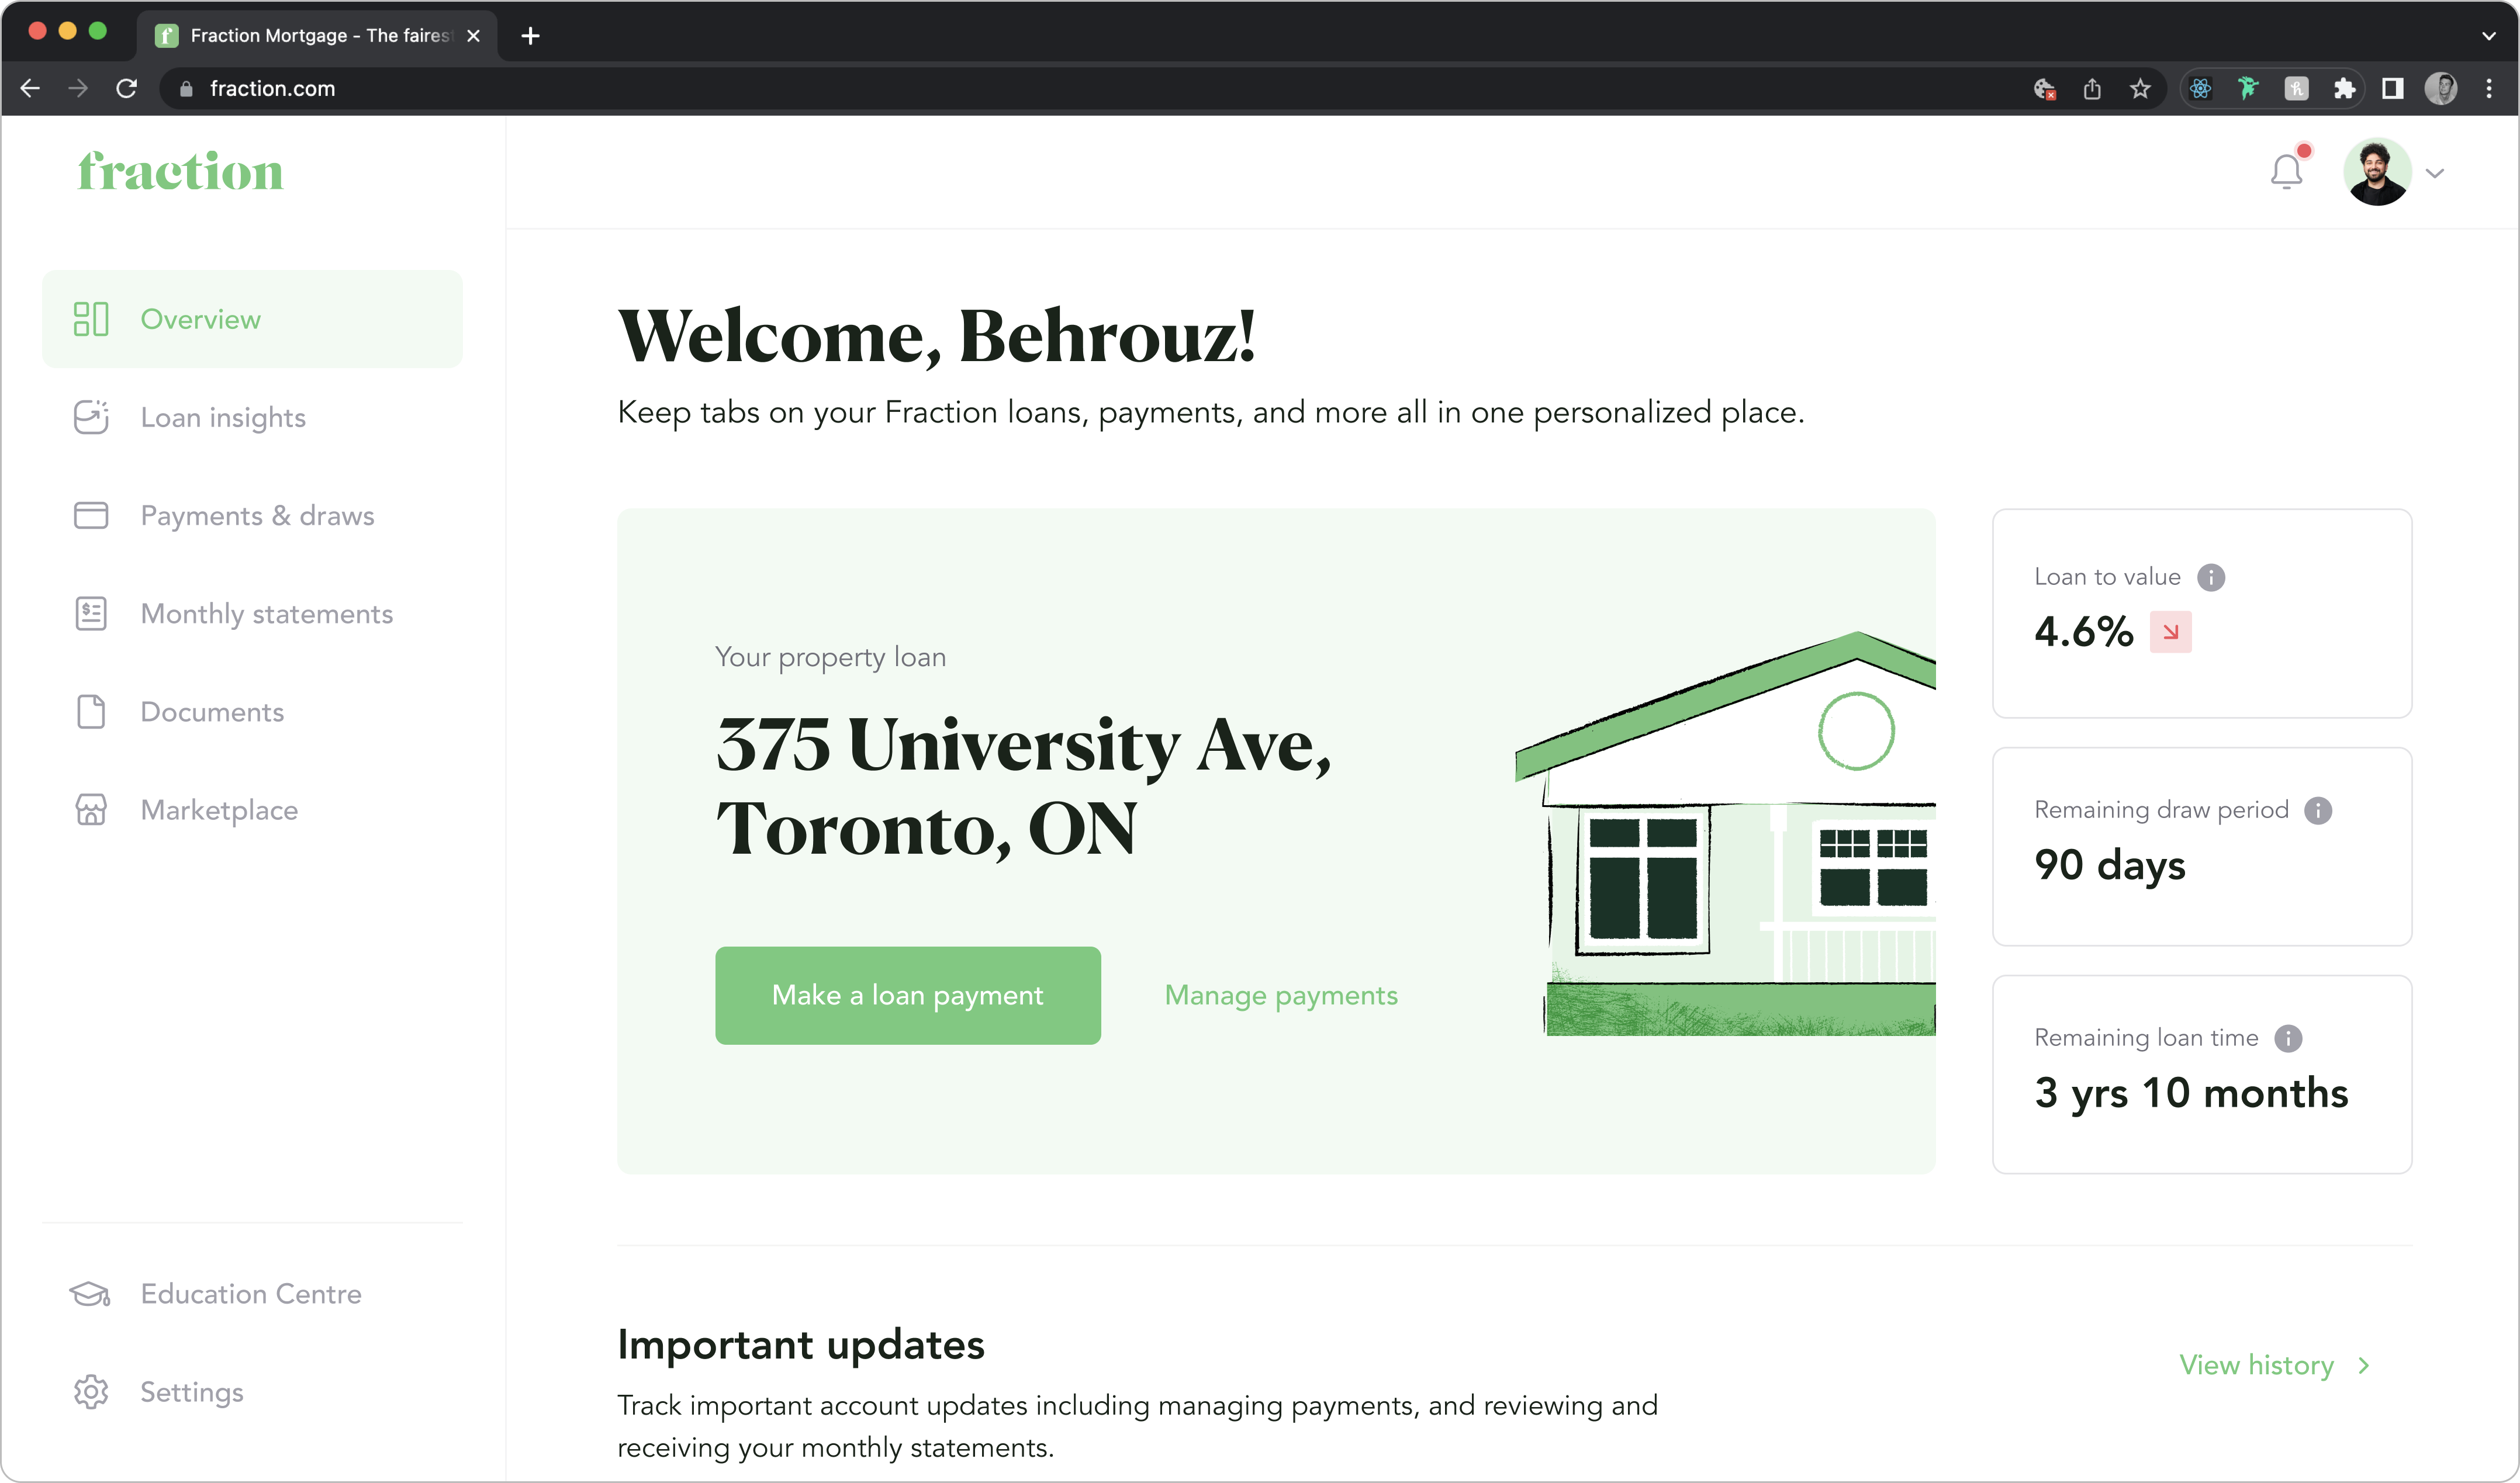Click the red downward trend indicator
Viewport: 2520px width, 1483px height.
[2170, 632]
